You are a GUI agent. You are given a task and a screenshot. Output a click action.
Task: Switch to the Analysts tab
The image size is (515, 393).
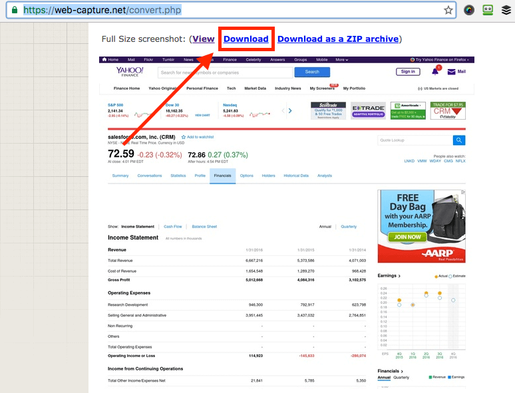[325, 176]
